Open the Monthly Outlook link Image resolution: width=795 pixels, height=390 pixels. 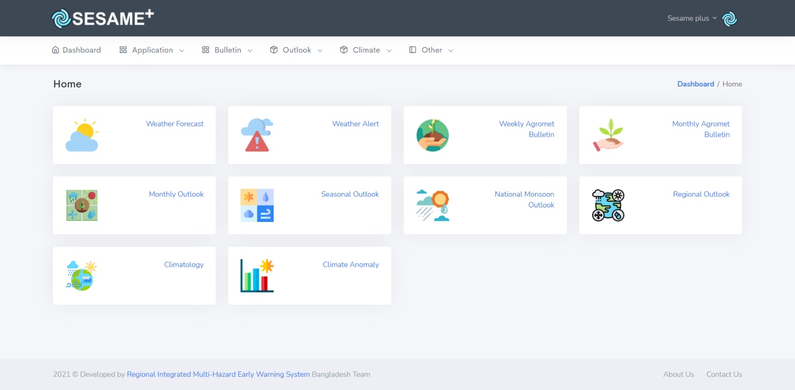pyautogui.click(x=176, y=194)
